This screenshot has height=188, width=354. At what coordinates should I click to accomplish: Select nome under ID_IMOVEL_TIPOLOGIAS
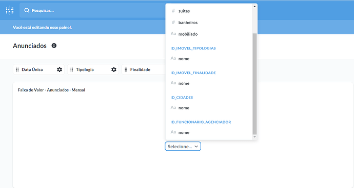click(x=209, y=59)
